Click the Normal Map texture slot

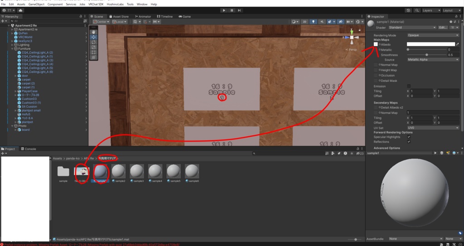pos(376,65)
